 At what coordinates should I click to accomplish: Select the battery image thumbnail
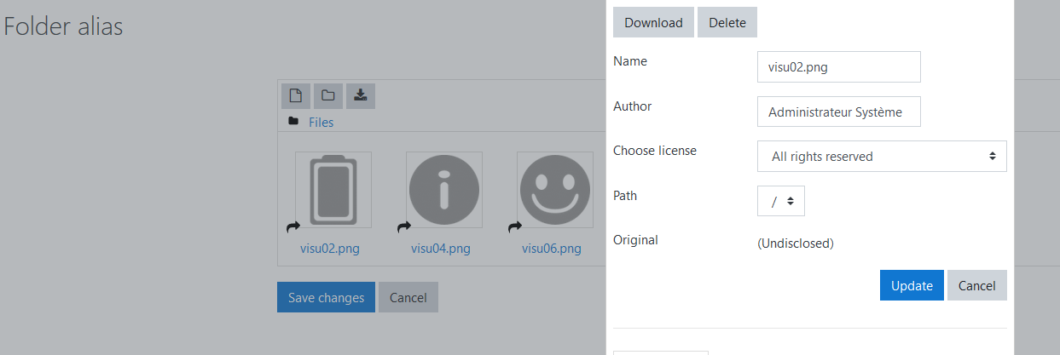tap(333, 190)
